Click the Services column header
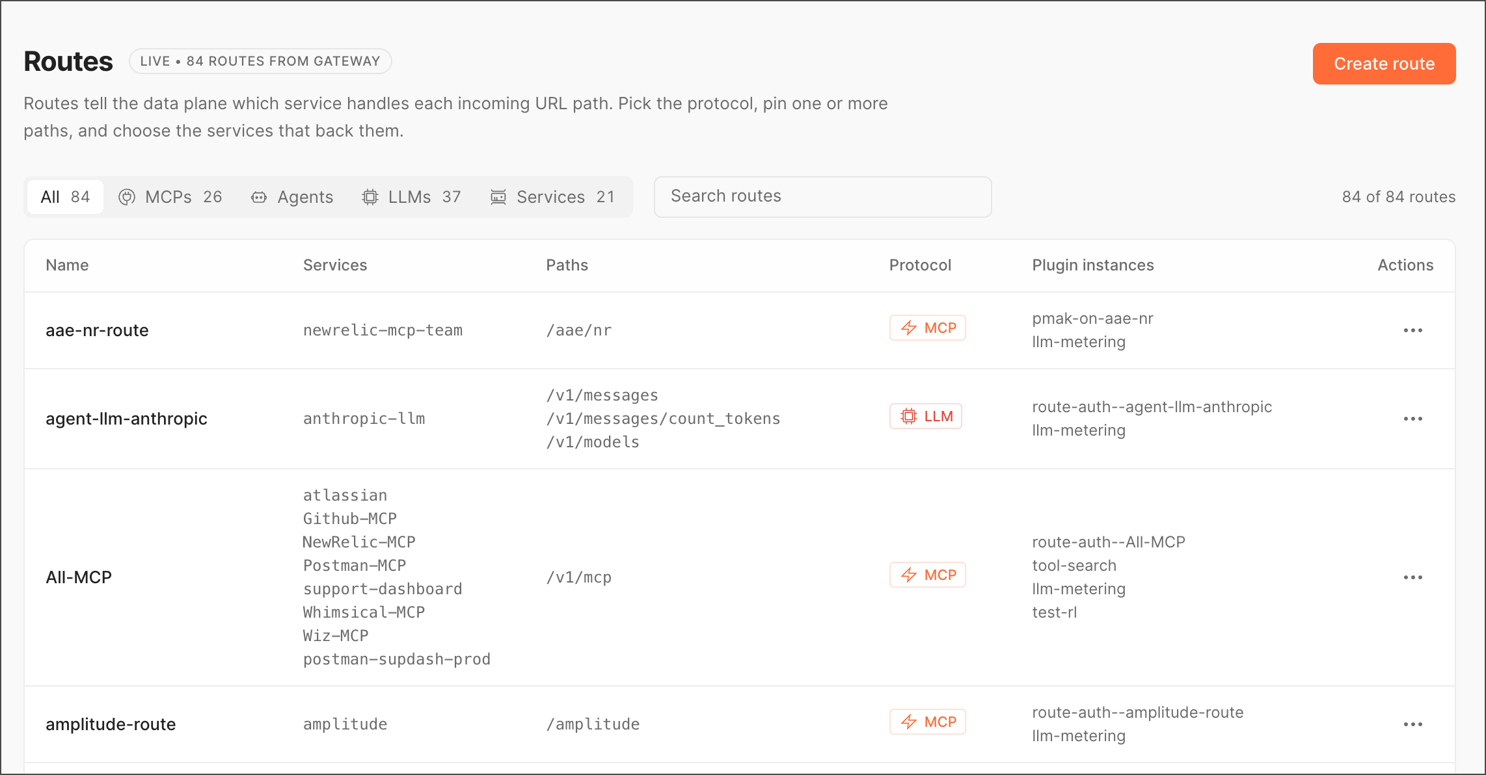 335,265
